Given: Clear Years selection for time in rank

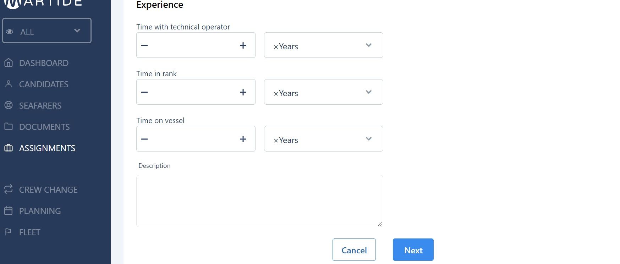Looking at the screenshot, I should point(276,94).
